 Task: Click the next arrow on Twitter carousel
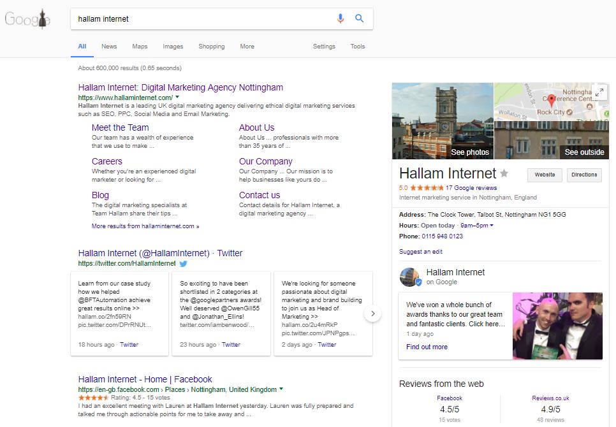pyautogui.click(x=372, y=314)
